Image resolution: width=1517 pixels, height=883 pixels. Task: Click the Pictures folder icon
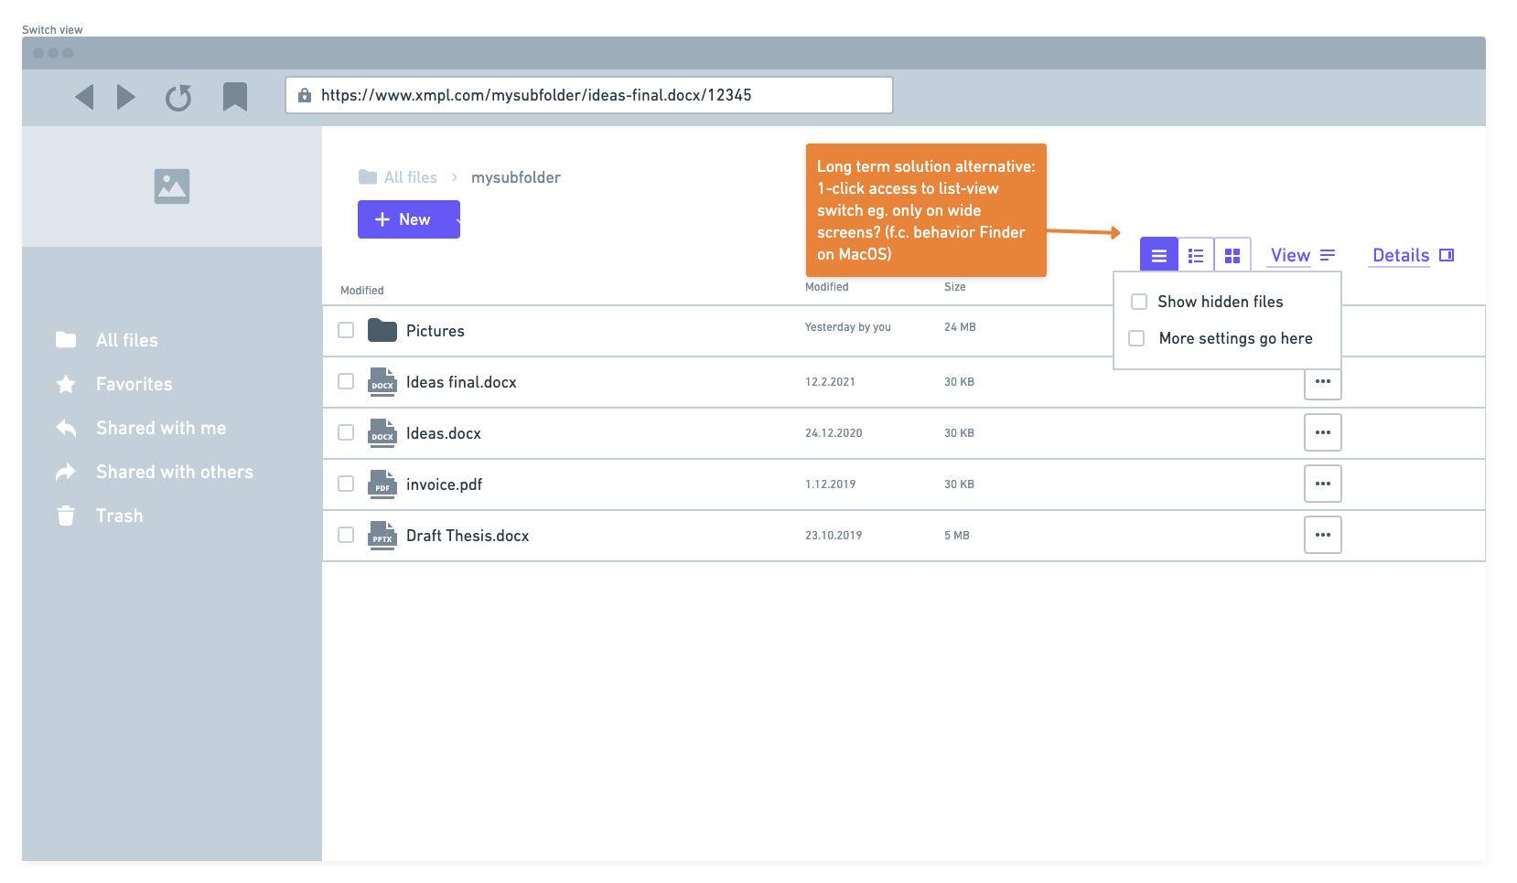(x=382, y=330)
